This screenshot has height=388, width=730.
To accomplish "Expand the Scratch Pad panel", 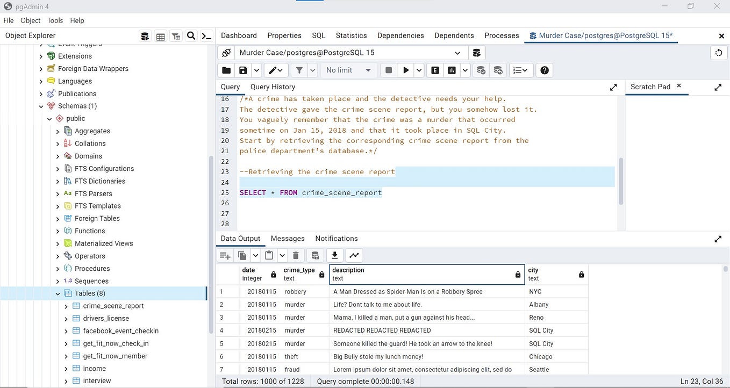I will click(718, 87).
